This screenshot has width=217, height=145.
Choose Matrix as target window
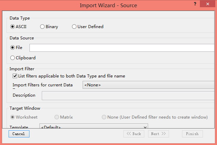click(57, 117)
